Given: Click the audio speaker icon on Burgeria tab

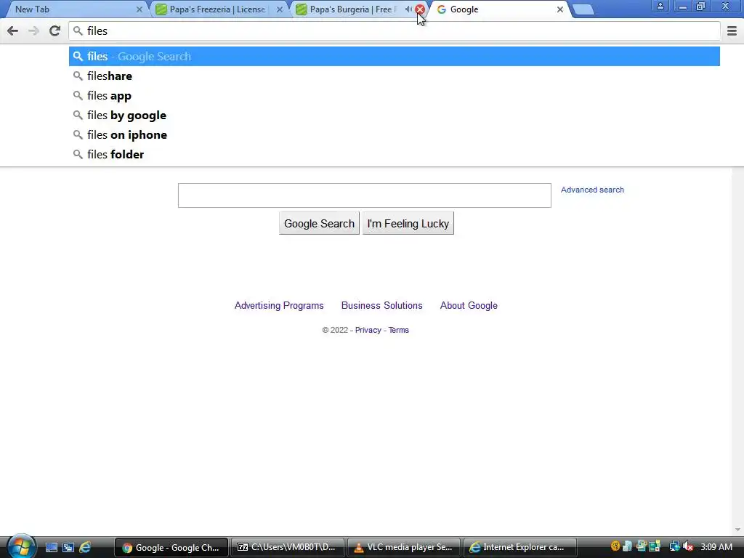Looking at the screenshot, I should [408, 9].
